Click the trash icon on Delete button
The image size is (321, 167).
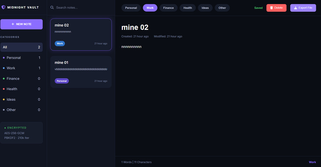click(x=272, y=8)
